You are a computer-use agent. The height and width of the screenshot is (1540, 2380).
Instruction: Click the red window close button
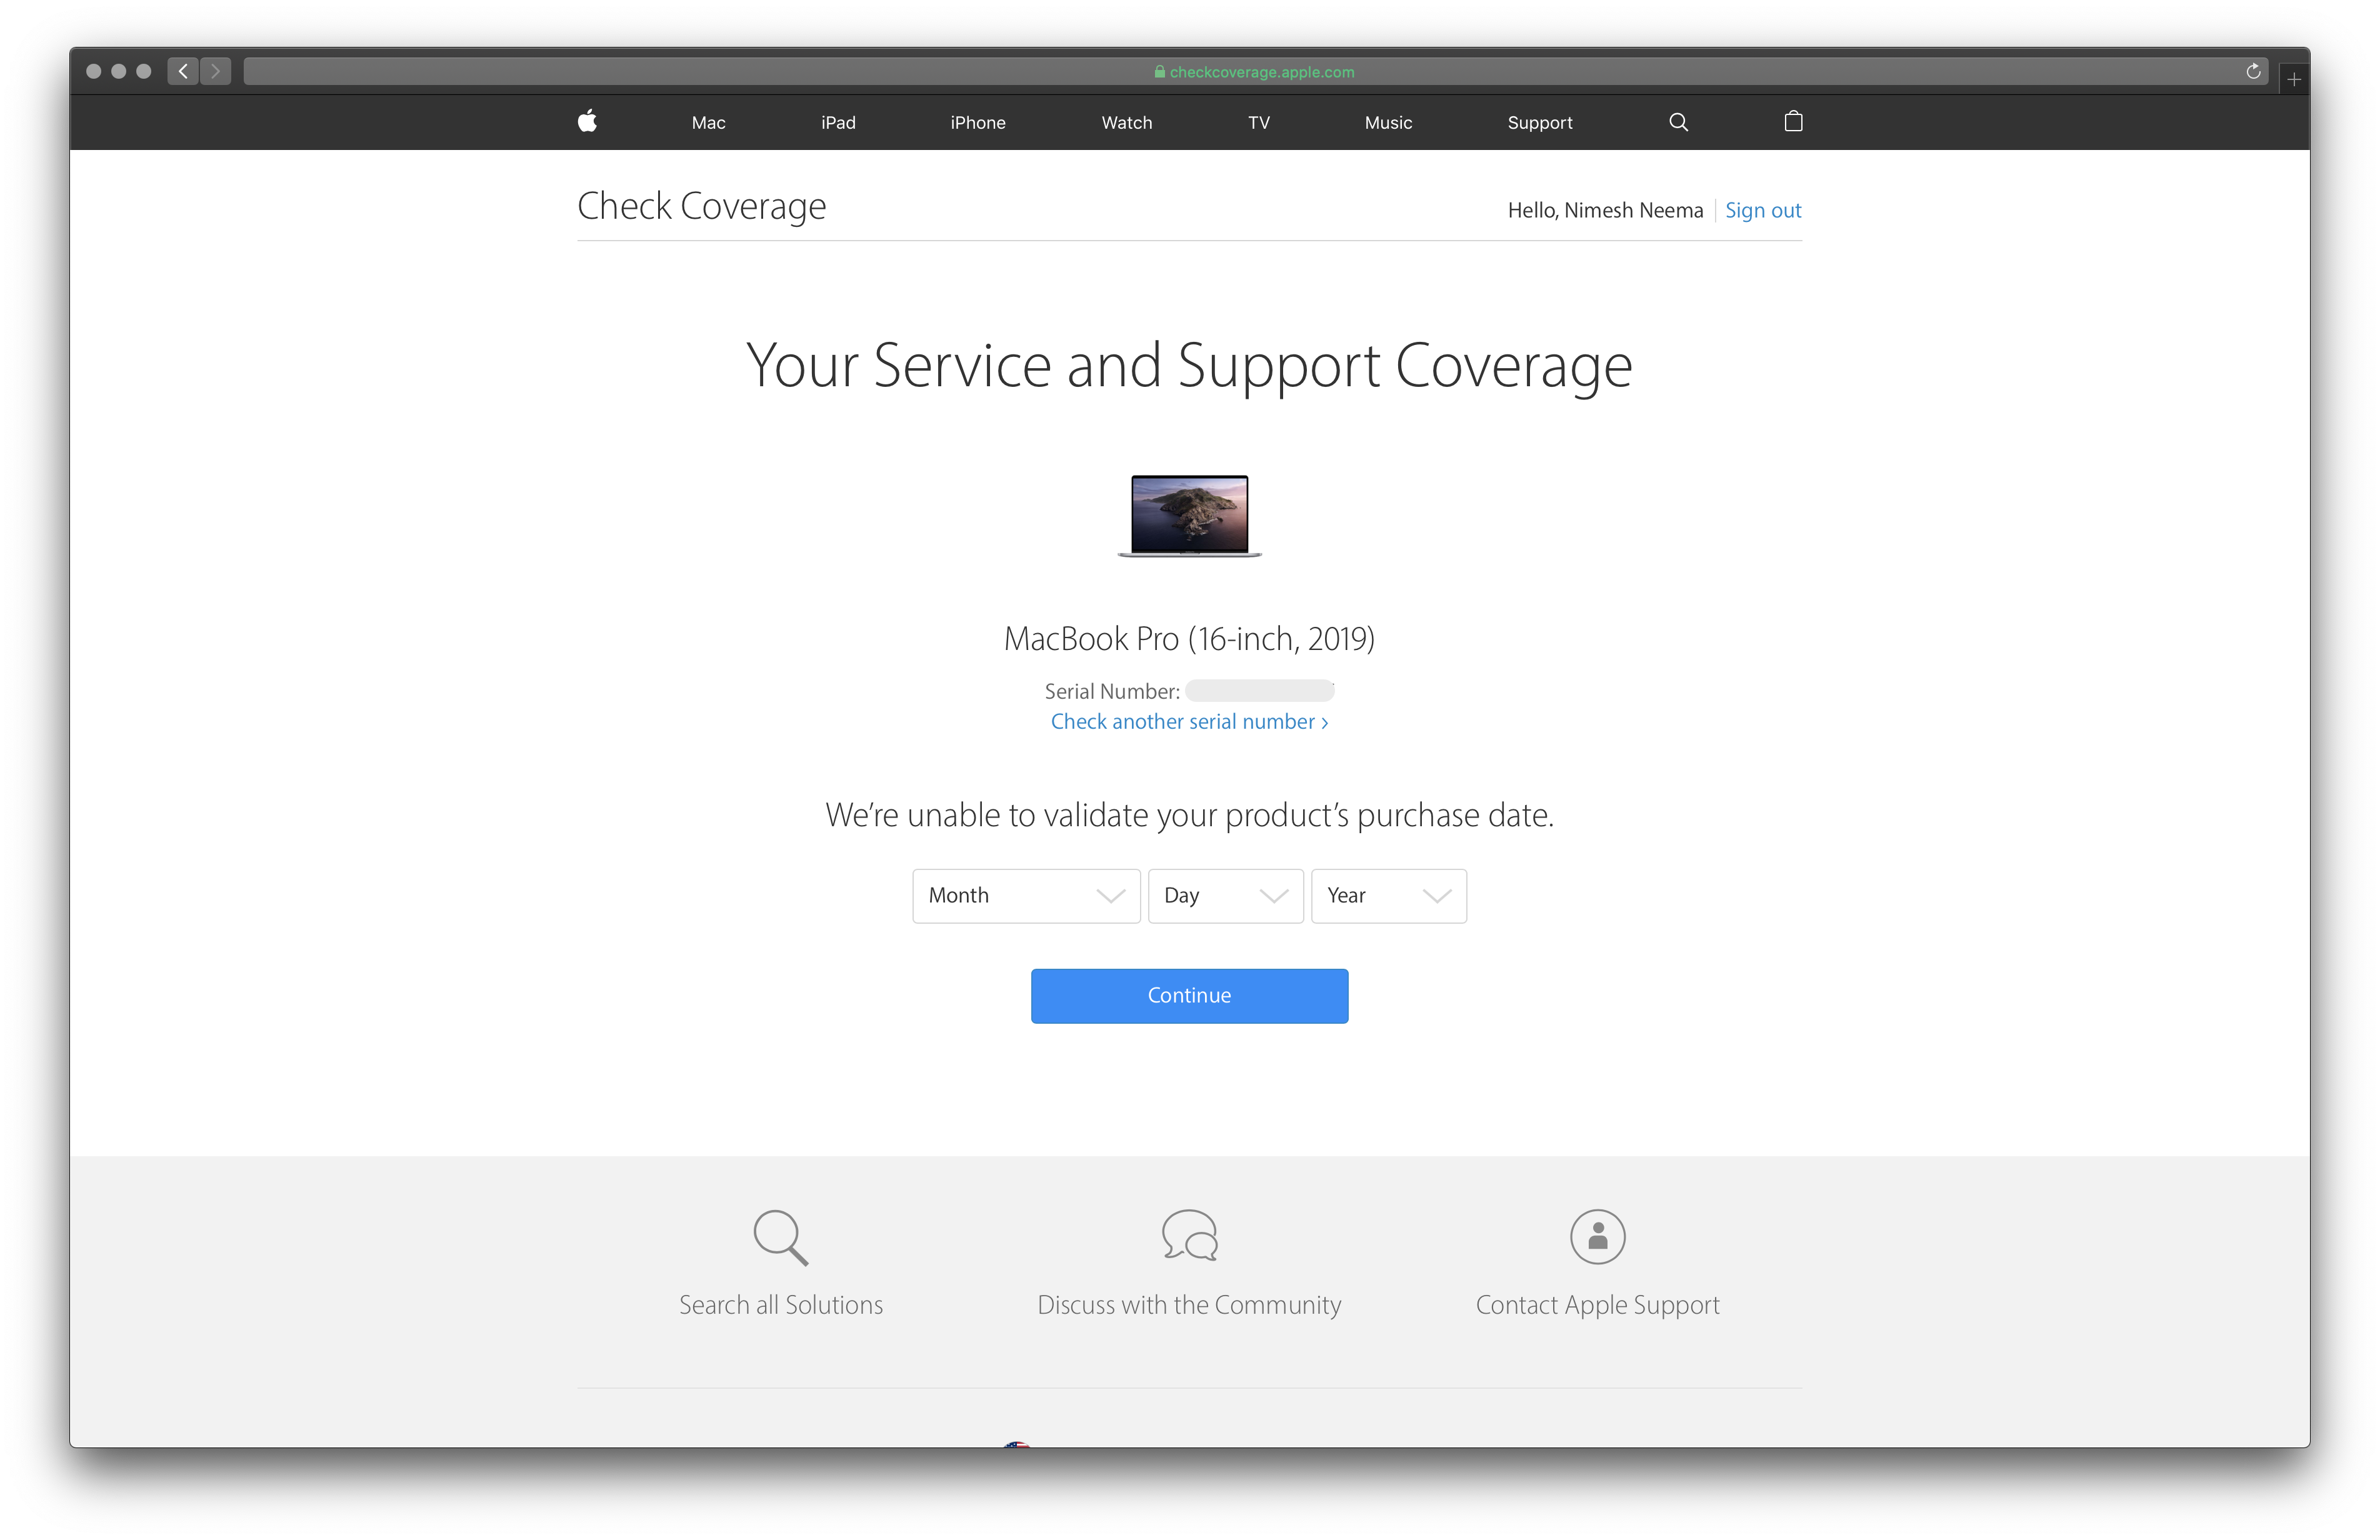pos(94,71)
